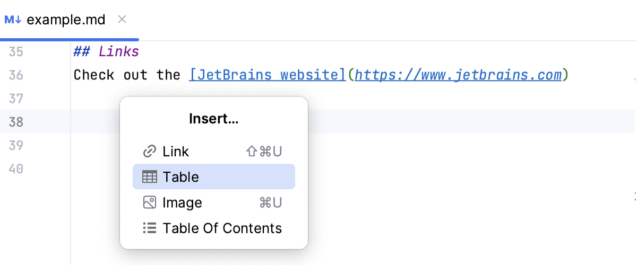Click the Table Of Contents list icon
Viewport: 637px width, 265px height.
(x=150, y=228)
